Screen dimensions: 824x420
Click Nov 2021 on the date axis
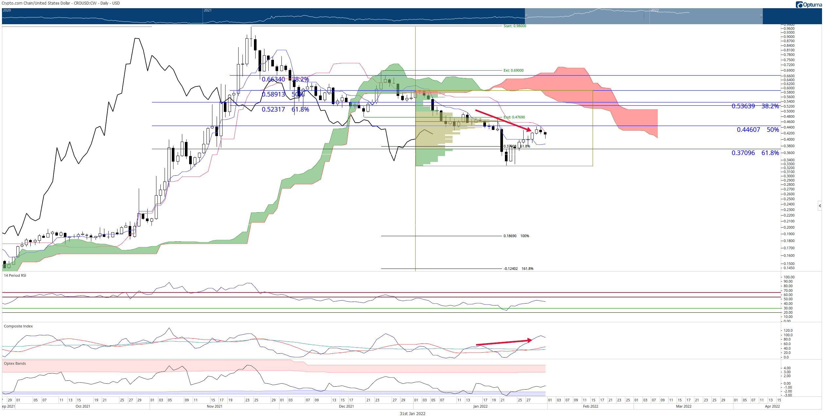pos(214,406)
